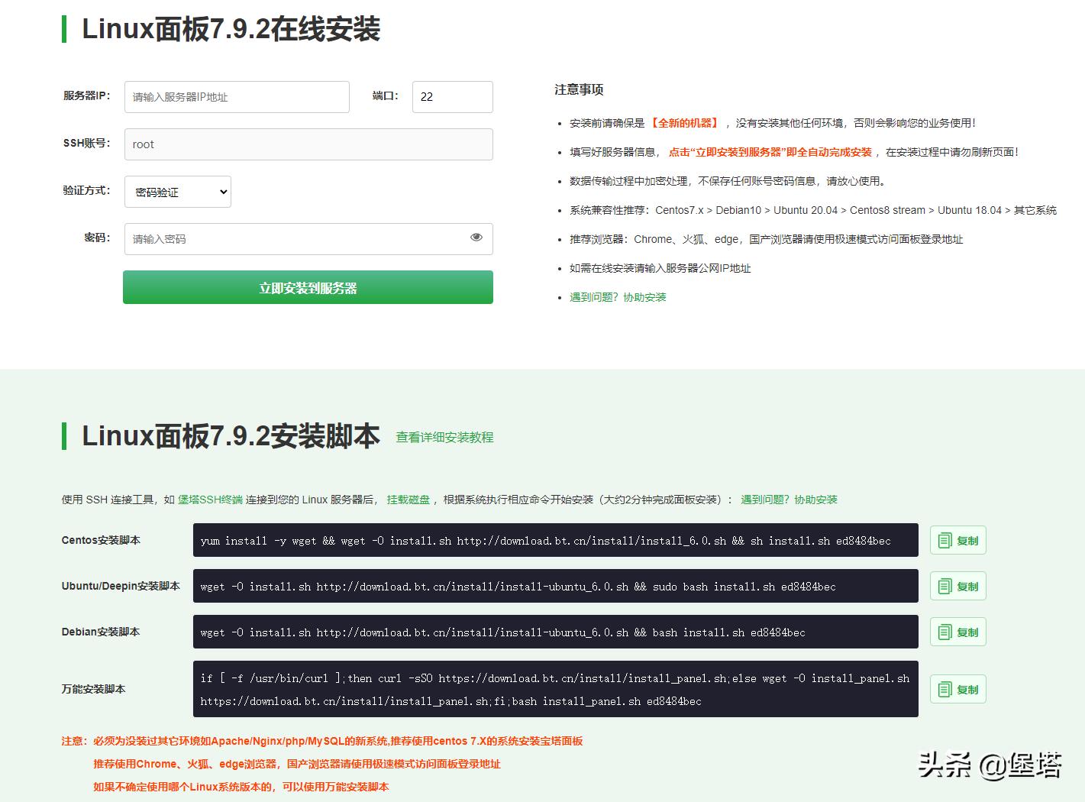
Task: Click the 万能安装脚本 curl command box
Action: tap(555, 688)
